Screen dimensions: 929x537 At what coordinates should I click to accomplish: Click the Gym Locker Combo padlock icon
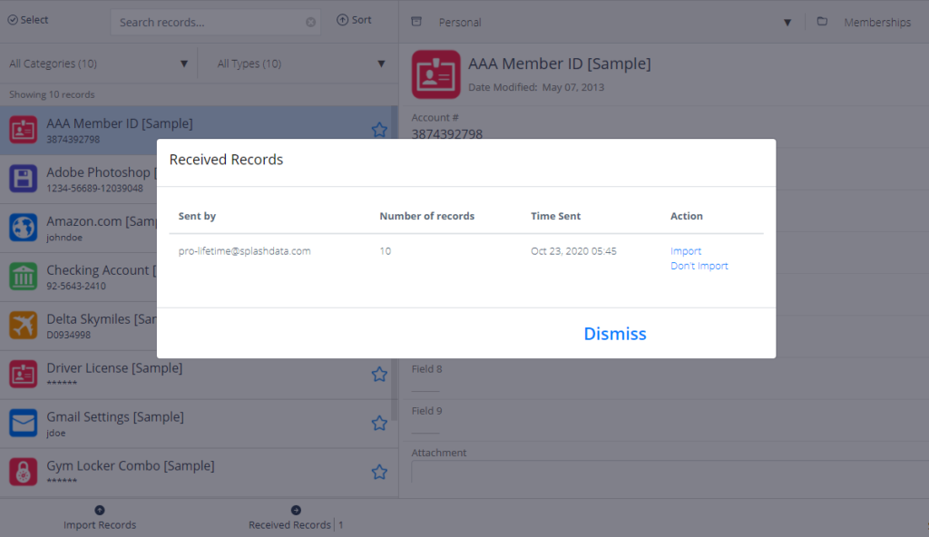[x=24, y=472]
